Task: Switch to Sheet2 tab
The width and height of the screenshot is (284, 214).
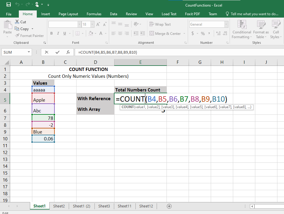Action: [59, 206]
